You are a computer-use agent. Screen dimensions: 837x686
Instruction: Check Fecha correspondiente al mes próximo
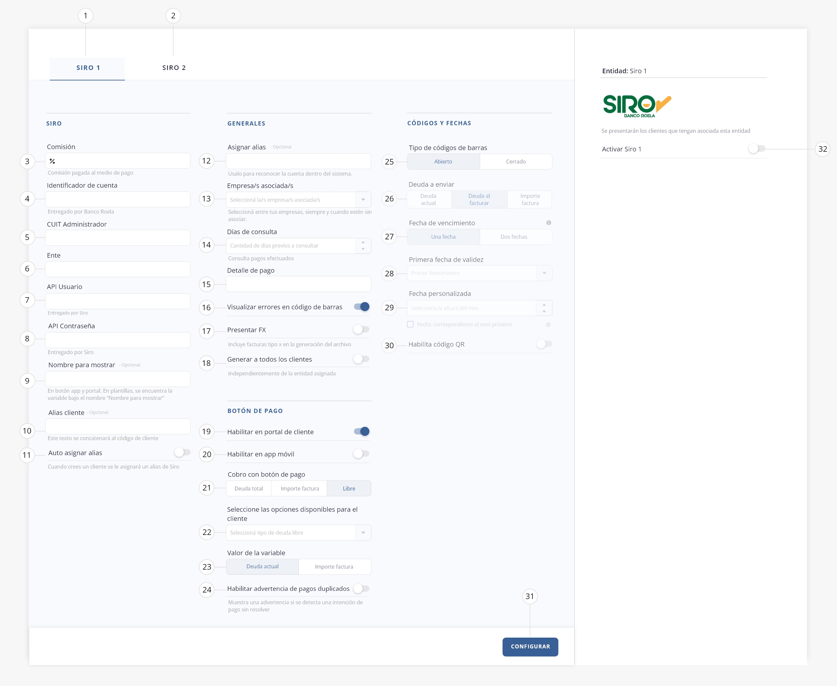(x=410, y=324)
